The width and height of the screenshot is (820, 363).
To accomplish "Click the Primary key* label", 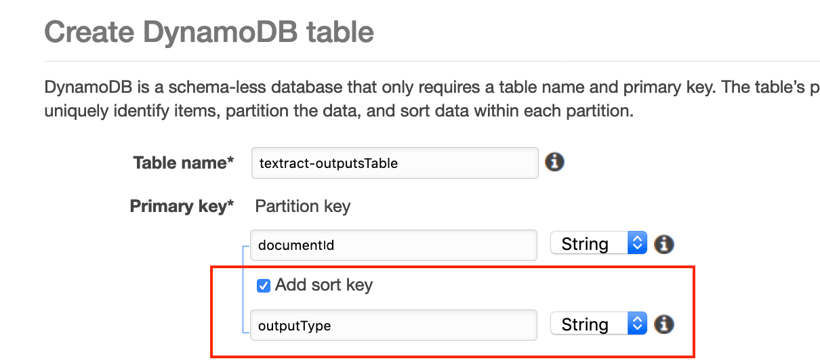I will (x=181, y=207).
